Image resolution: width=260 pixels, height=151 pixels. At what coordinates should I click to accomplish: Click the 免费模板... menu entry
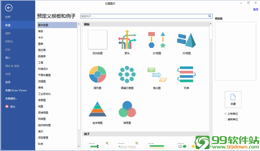pos(11,99)
